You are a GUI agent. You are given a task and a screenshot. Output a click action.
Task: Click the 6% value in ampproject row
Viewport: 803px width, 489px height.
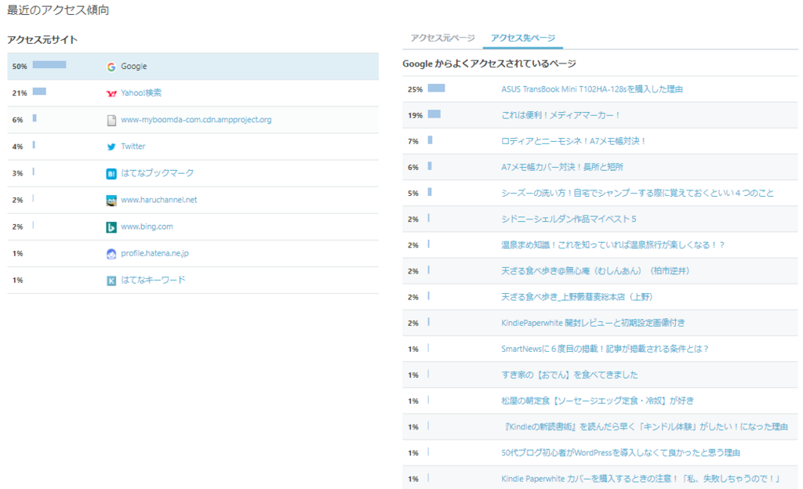click(x=17, y=120)
